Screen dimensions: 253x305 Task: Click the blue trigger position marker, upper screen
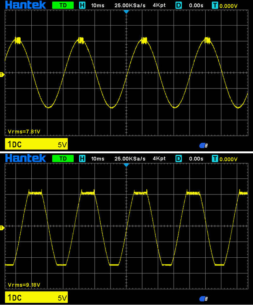[126, 12]
